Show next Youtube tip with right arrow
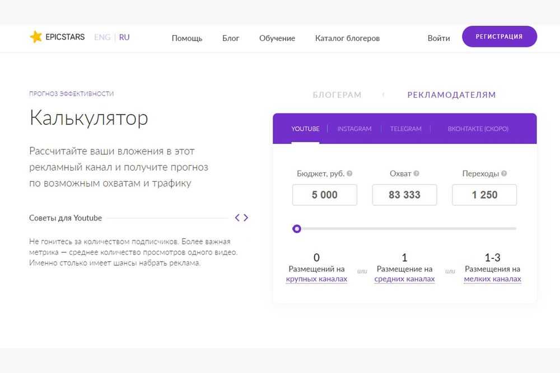This screenshot has height=373, width=560. (246, 218)
